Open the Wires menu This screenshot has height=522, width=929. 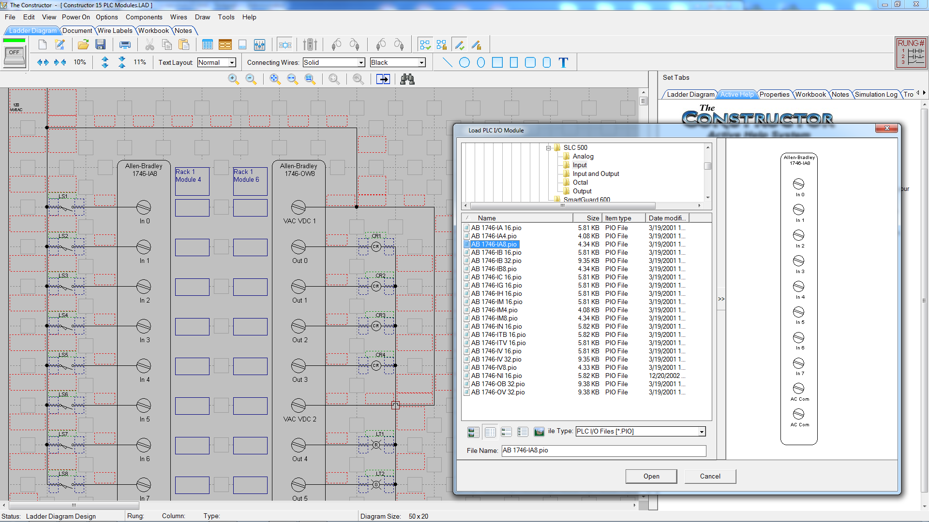click(x=179, y=17)
